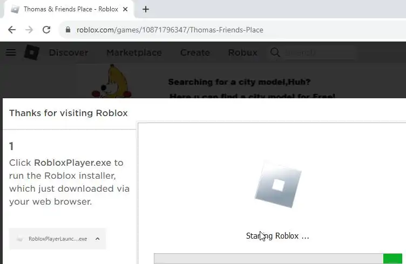View site info via the padlock icon
406x264 pixels.
(68, 30)
